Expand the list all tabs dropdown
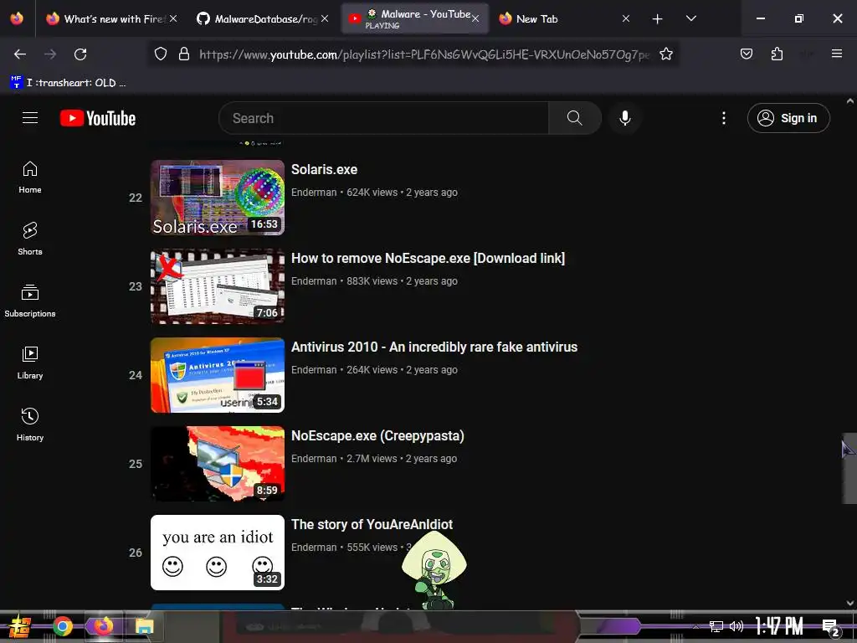 point(690,18)
